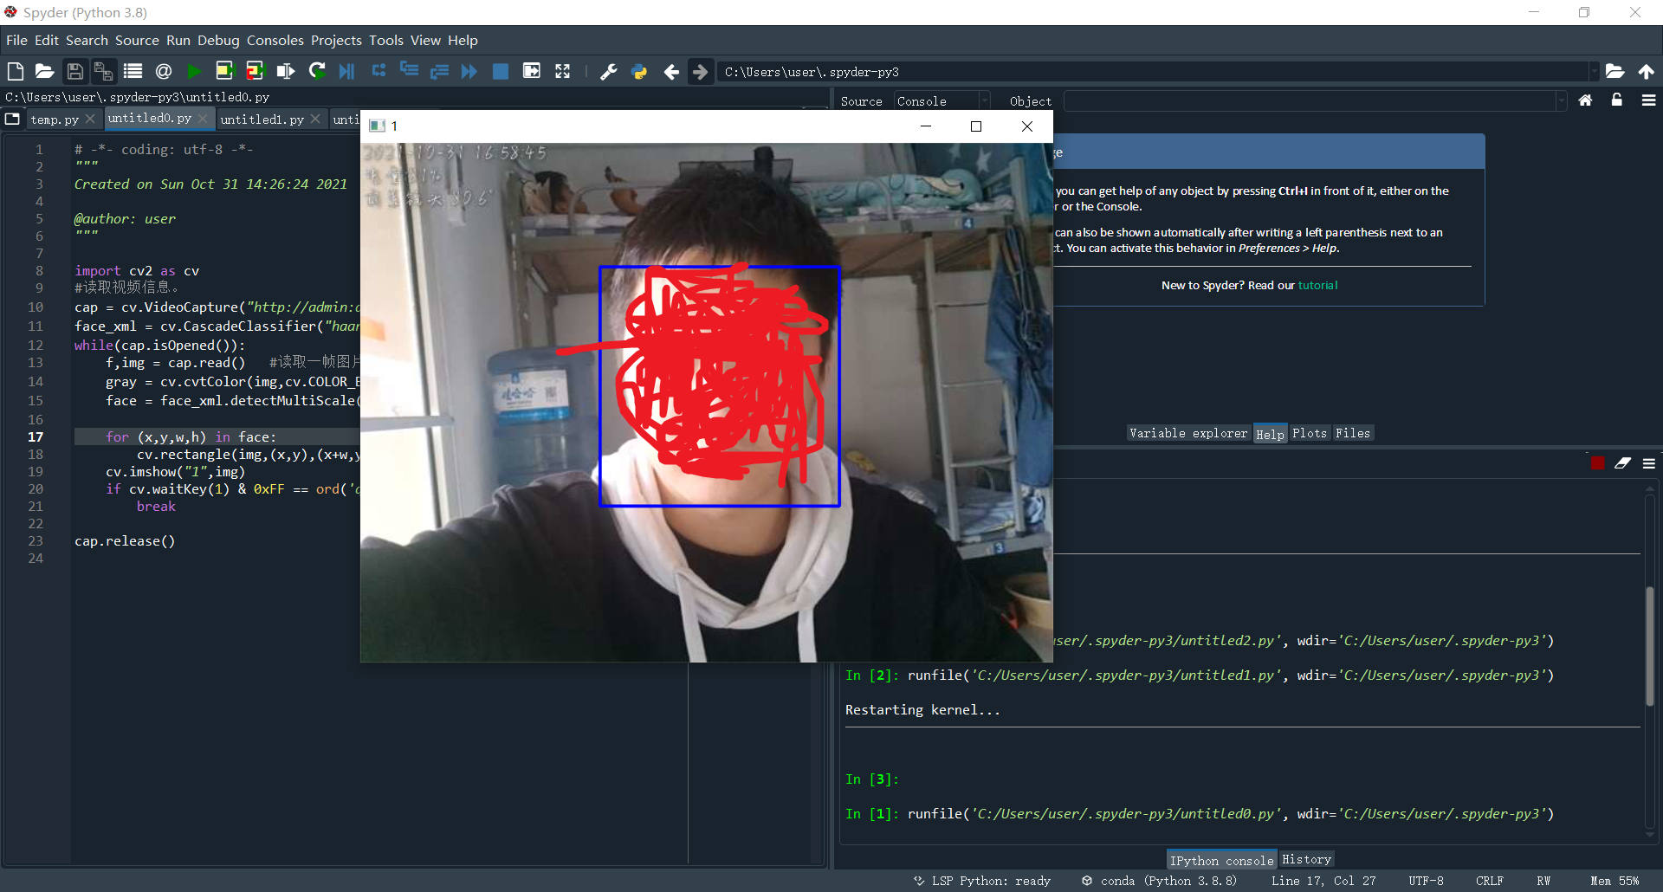Open the Search menu

point(87,40)
